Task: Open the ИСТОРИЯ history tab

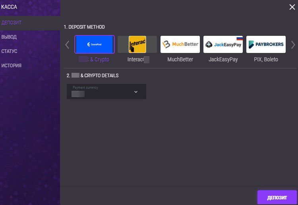Action: 11,66
